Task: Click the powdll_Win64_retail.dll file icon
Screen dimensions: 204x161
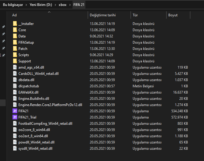Action: tap(15, 142)
